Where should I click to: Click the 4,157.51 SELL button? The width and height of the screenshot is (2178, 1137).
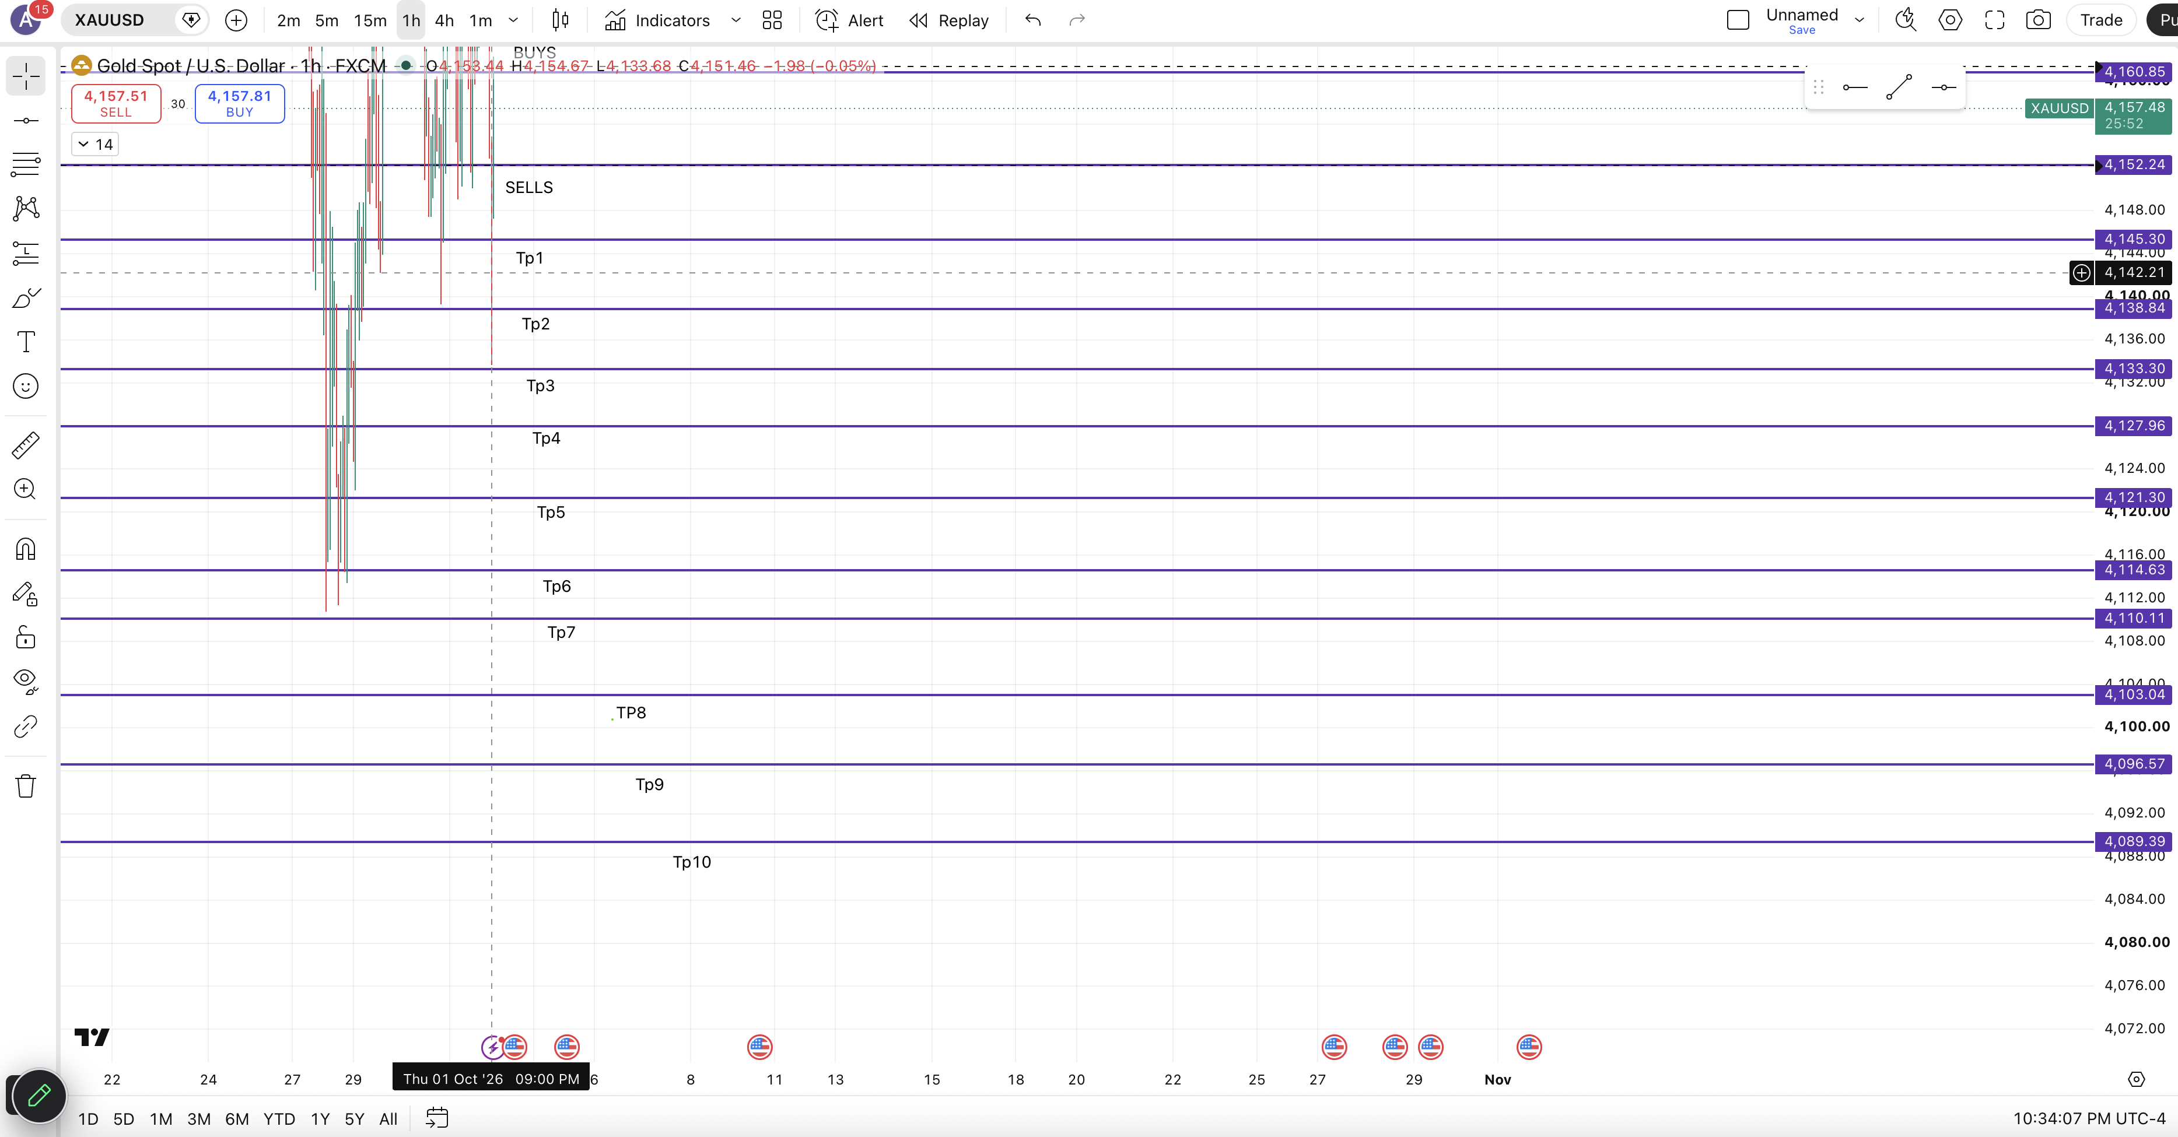[x=116, y=103]
